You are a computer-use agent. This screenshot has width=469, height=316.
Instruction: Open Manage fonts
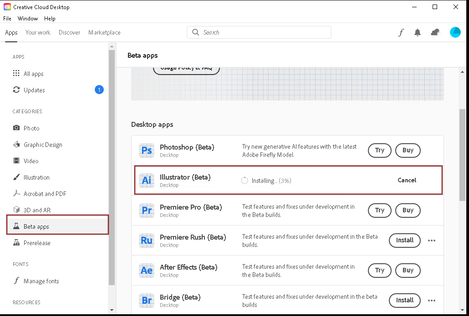pyautogui.click(x=41, y=281)
